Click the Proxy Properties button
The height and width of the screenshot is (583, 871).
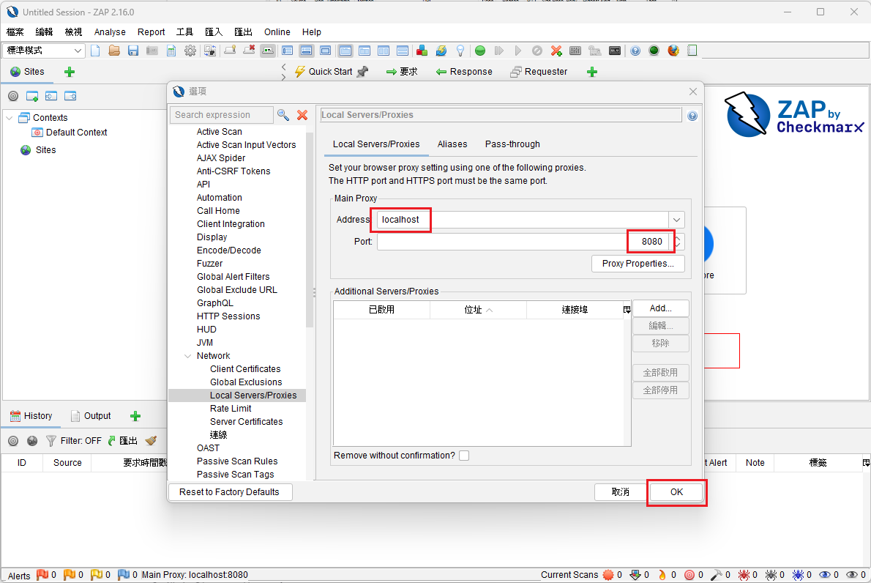click(638, 264)
